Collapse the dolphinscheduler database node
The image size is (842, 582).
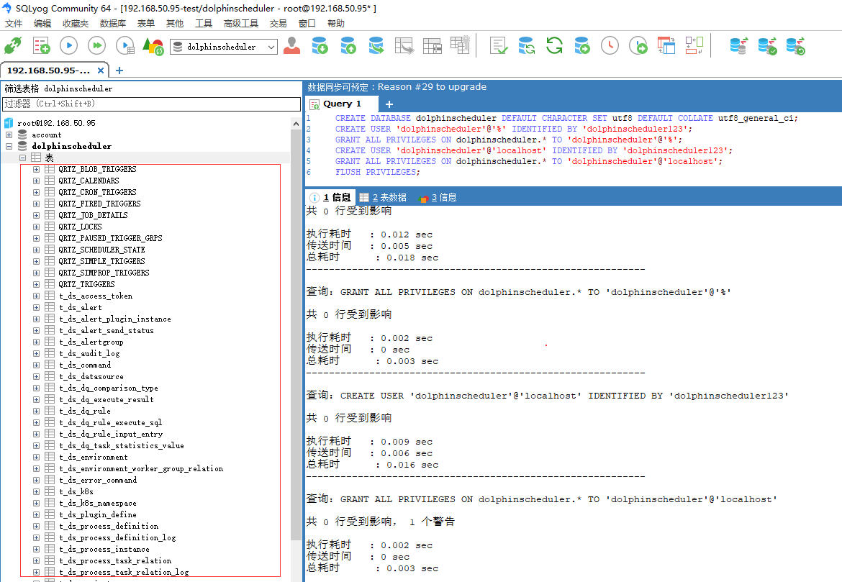9,146
